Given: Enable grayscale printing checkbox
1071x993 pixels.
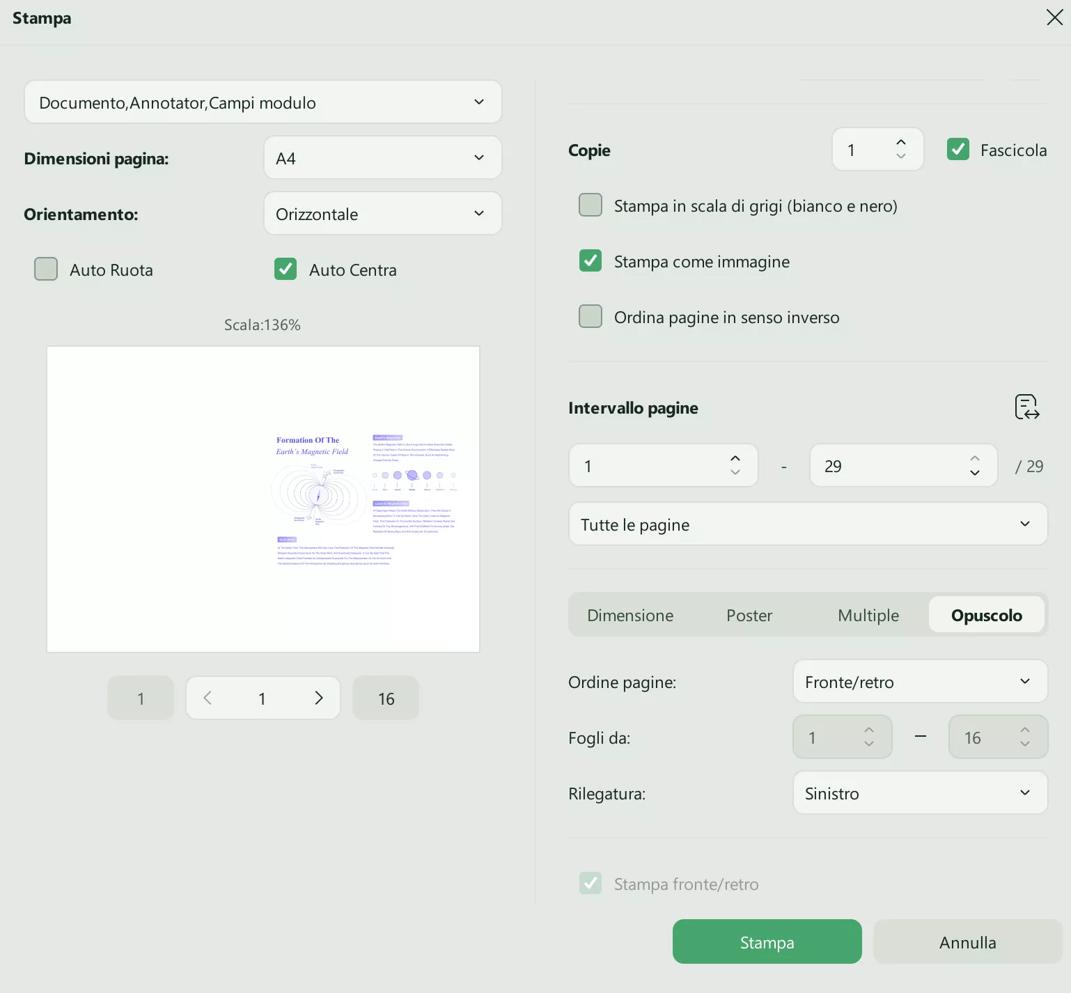Looking at the screenshot, I should tap(591, 205).
